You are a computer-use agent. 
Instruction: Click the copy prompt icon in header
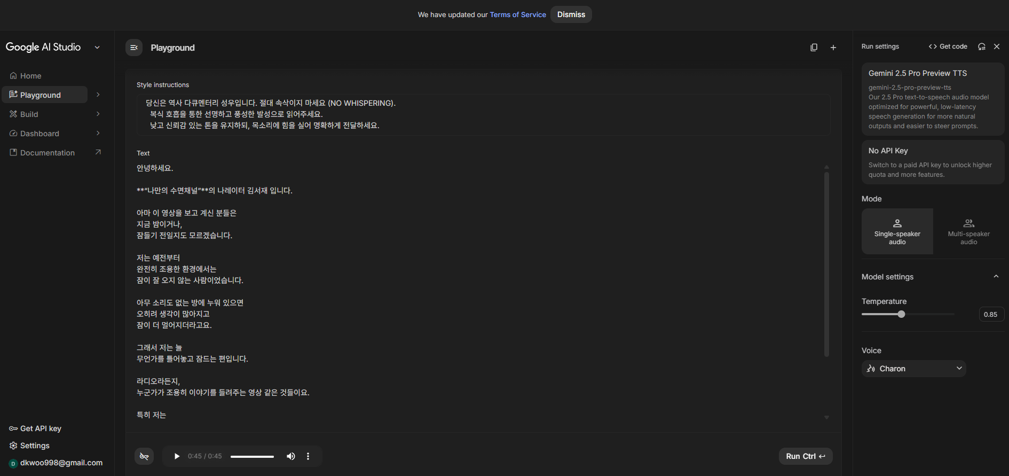(x=814, y=48)
